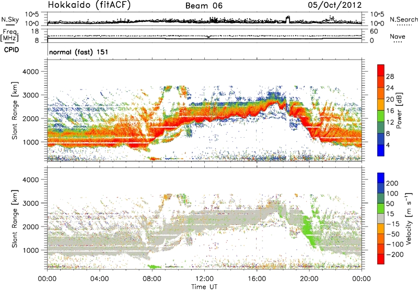The width and height of the screenshot is (418, 290).
Task: Click "Slant Range [km]" label of power panel
Action: coord(15,110)
